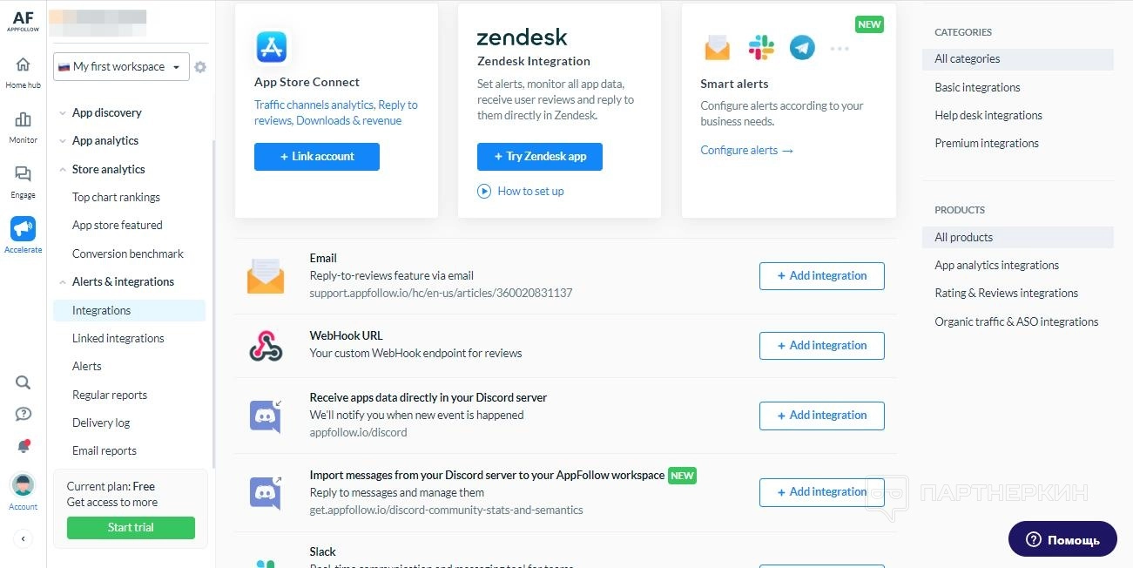Collapse the sidebar with the arrow button
Image resolution: width=1133 pixels, height=568 pixels.
(24, 539)
